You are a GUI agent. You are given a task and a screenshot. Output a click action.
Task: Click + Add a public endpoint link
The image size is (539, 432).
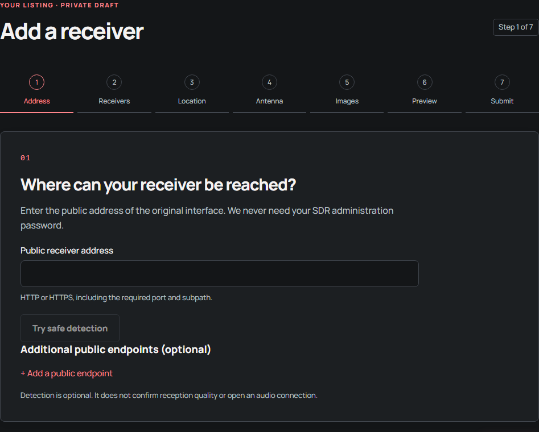(67, 373)
